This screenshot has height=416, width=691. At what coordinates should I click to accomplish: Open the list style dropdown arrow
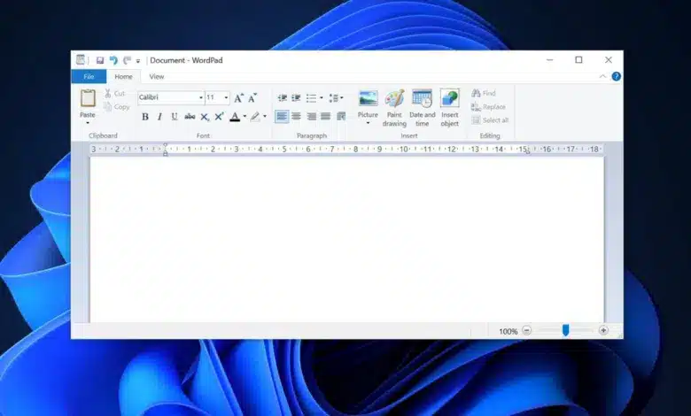(x=322, y=97)
